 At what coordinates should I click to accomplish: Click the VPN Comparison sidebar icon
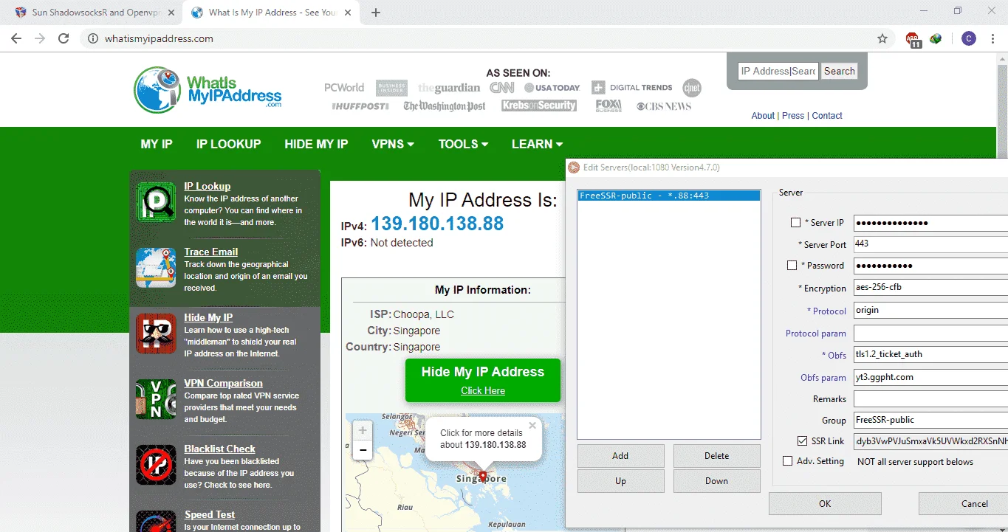point(156,399)
